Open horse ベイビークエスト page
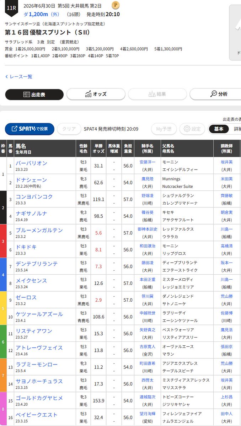The image size is (241, 426). (x=37, y=415)
